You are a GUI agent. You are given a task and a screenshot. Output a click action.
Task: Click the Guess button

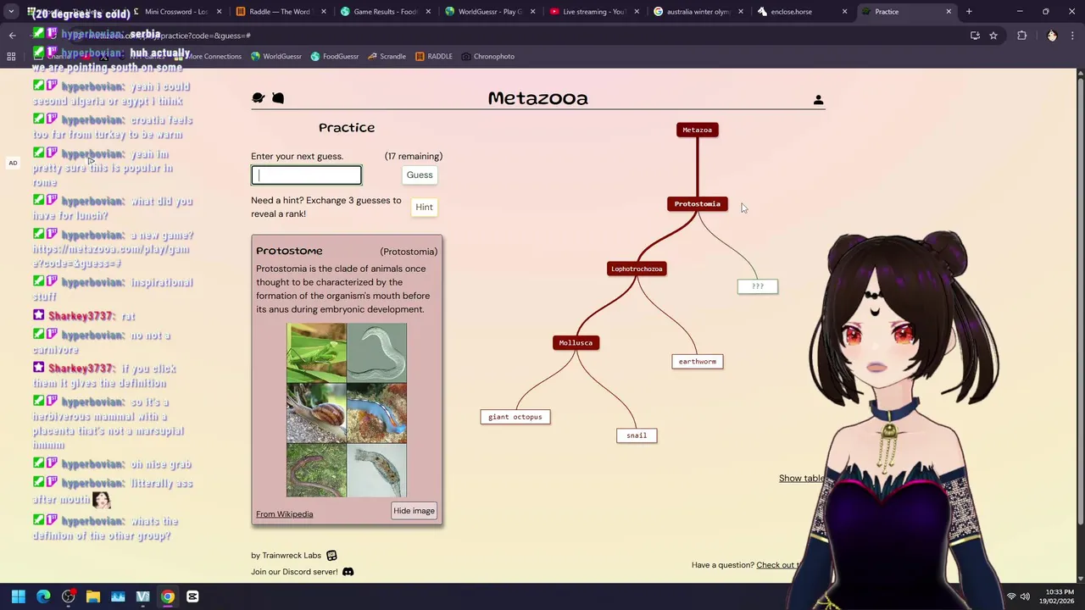click(x=420, y=175)
